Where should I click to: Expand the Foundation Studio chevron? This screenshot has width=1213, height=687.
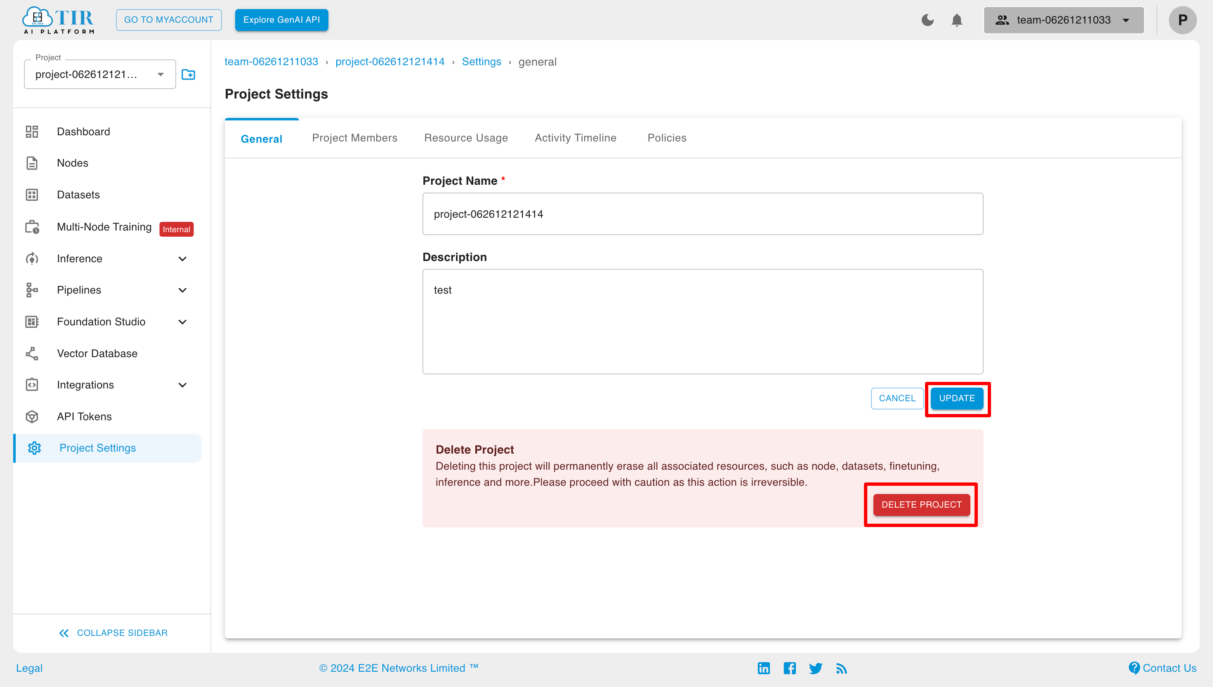click(183, 322)
